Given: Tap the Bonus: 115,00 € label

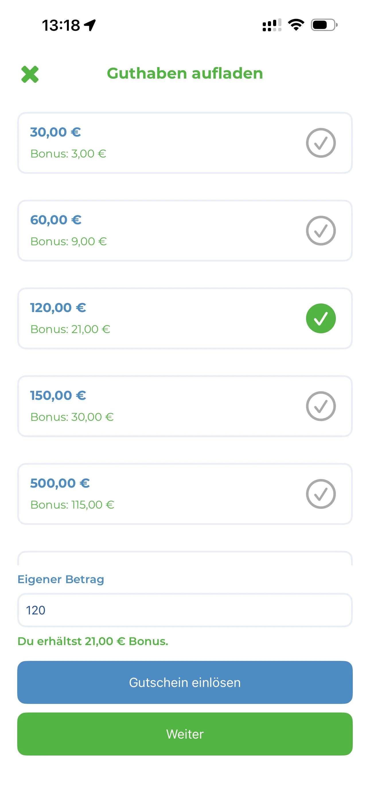Looking at the screenshot, I should tap(72, 505).
